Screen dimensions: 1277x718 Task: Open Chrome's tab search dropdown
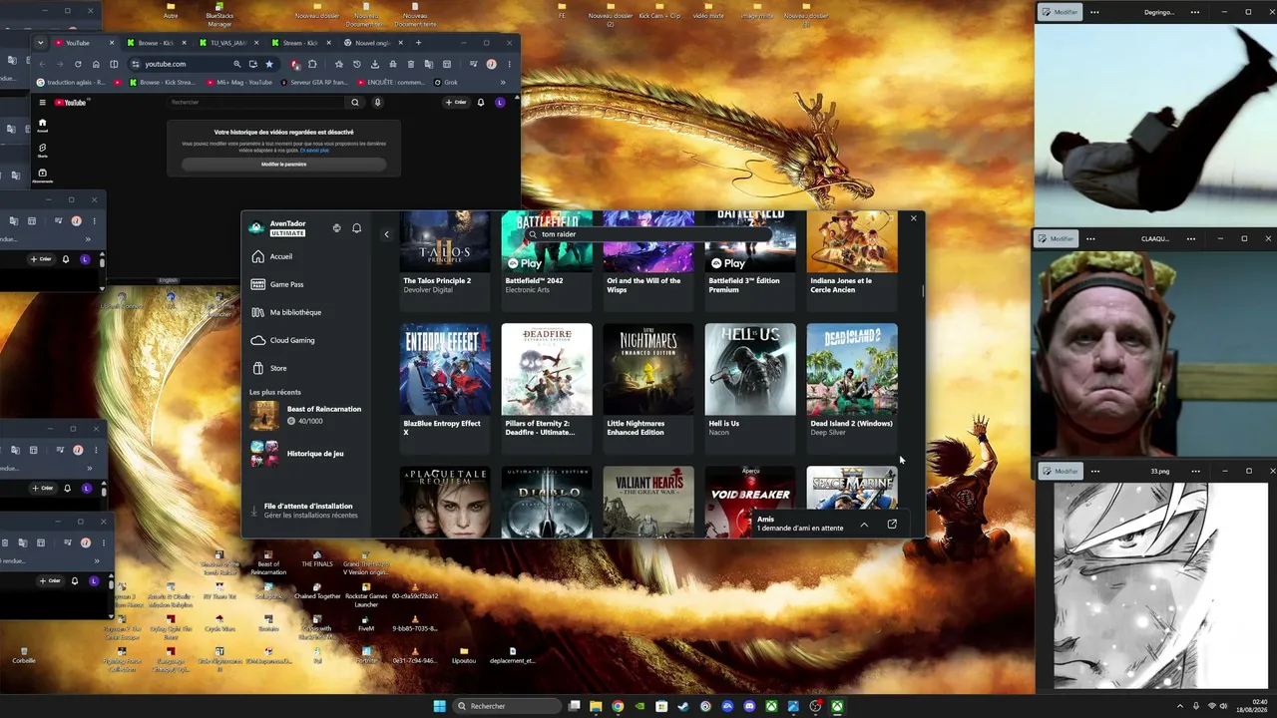(41, 43)
